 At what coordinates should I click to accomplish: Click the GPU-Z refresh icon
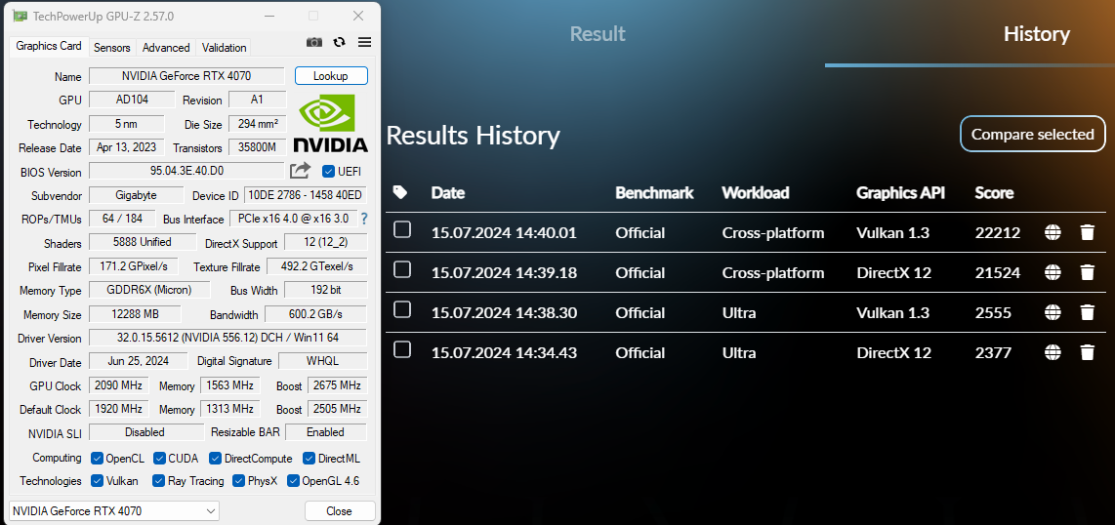click(339, 43)
